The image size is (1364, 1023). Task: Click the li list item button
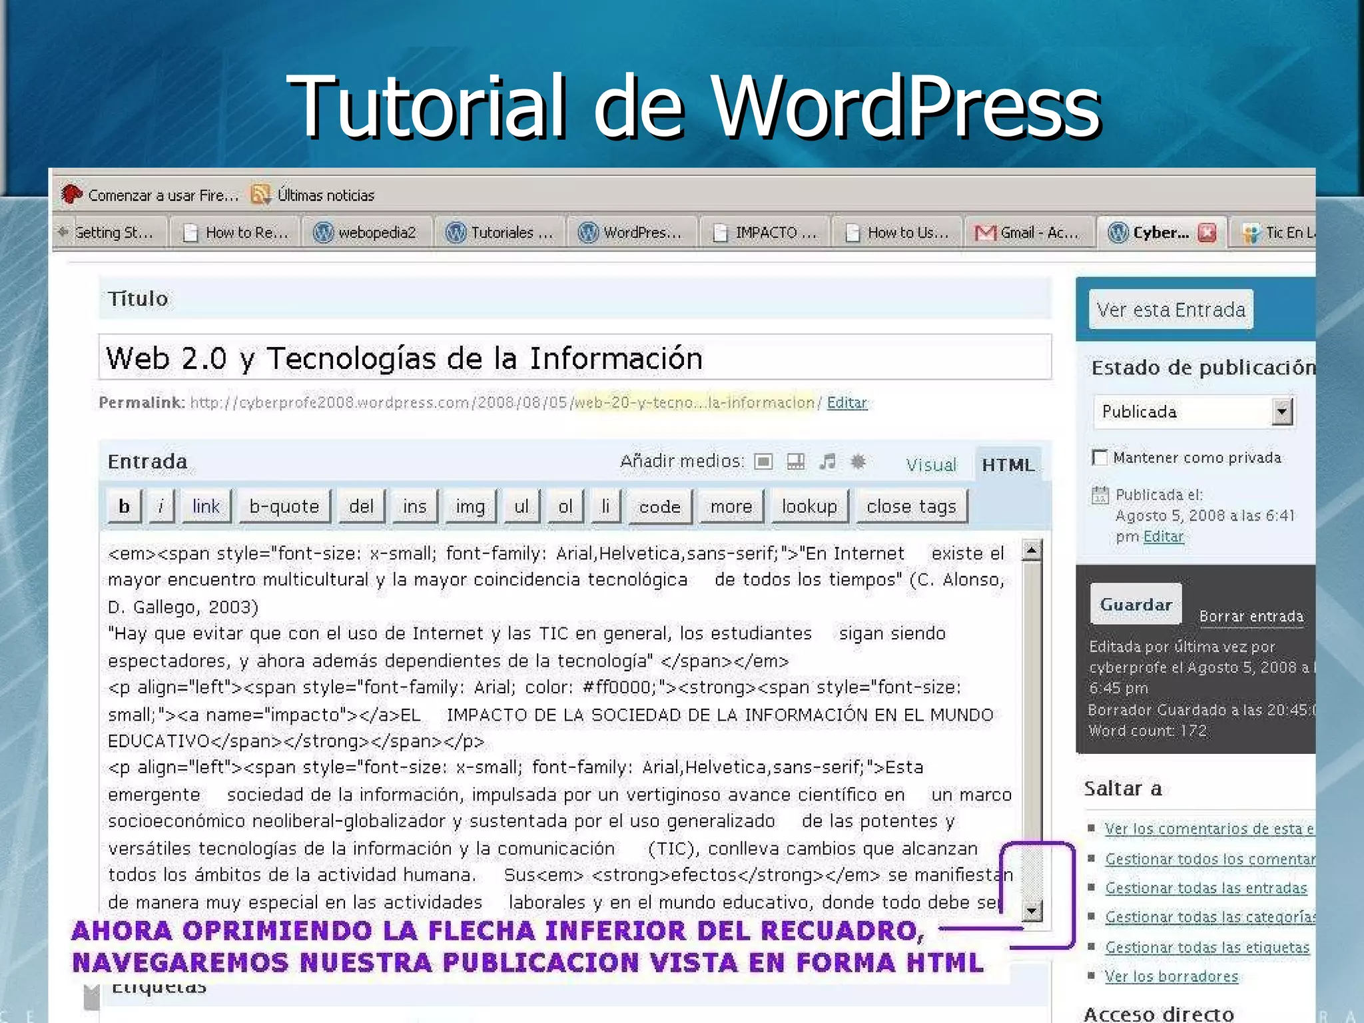tap(605, 507)
